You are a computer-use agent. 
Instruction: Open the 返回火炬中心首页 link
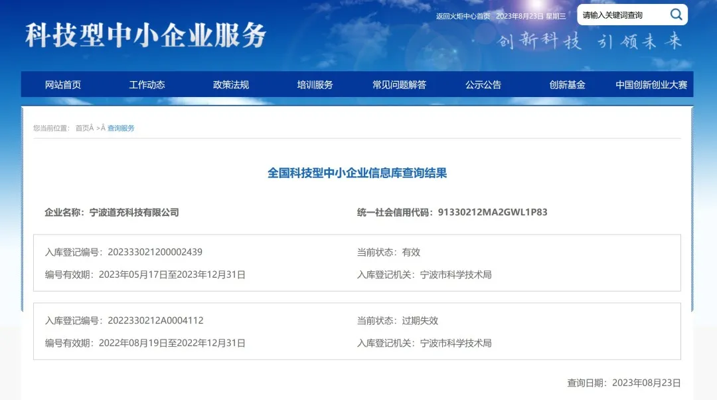coord(463,16)
